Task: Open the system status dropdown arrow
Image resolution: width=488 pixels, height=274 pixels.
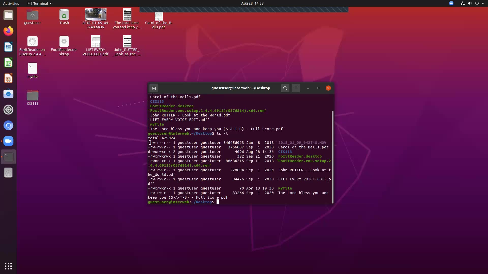Action: point(483,3)
